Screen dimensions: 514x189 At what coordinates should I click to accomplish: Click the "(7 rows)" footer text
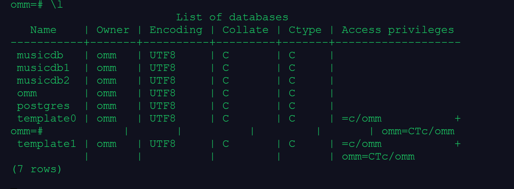click(x=37, y=169)
